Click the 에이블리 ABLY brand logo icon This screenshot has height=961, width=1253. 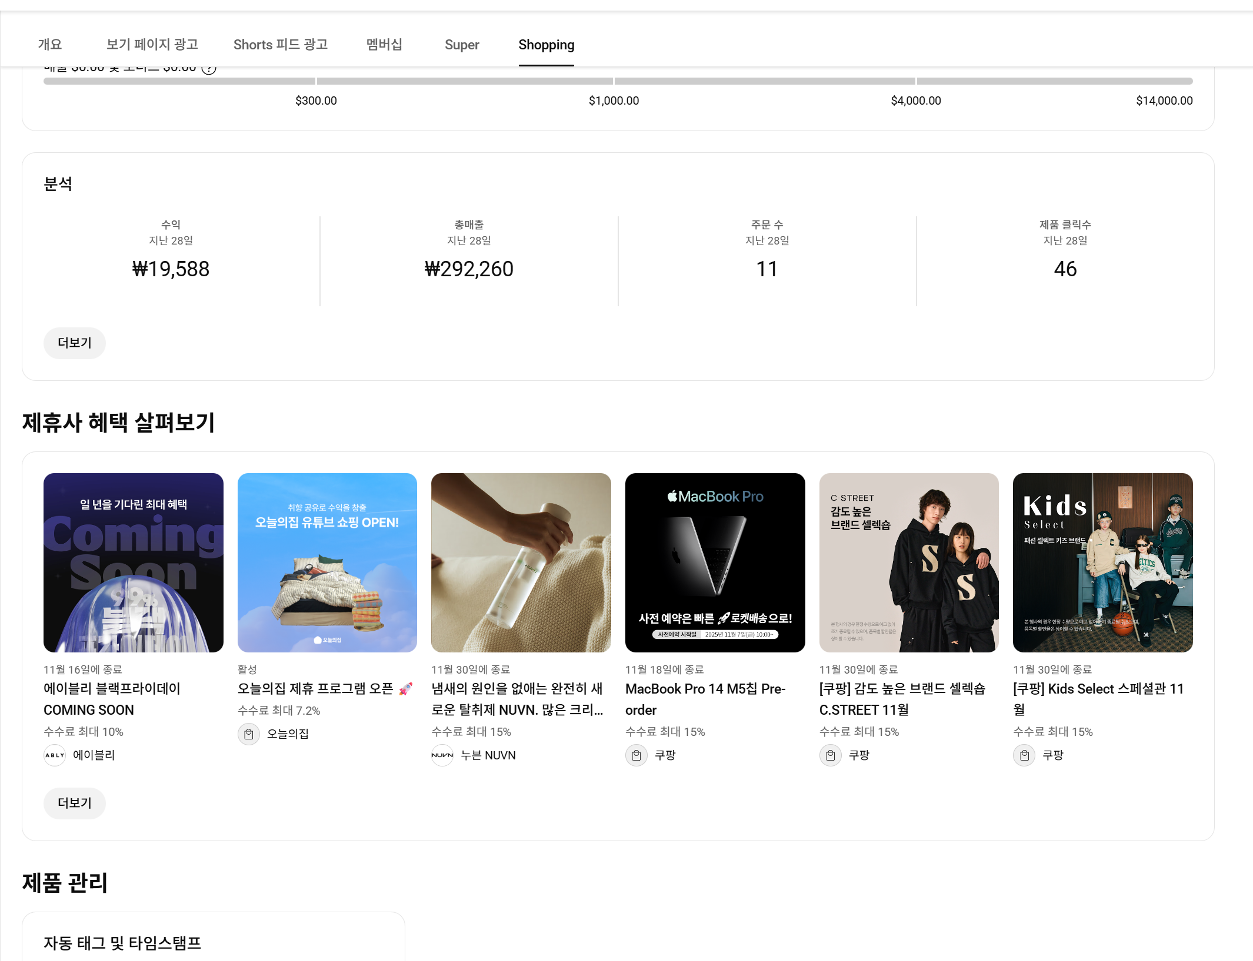tap(55, 755)
